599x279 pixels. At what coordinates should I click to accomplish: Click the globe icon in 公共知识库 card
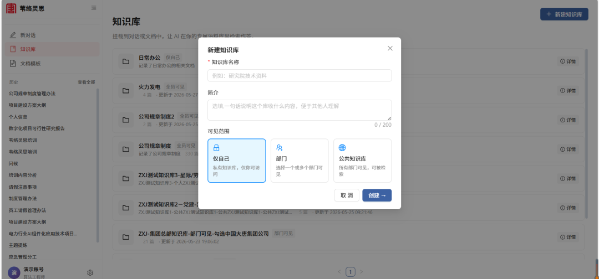point(342,148)
